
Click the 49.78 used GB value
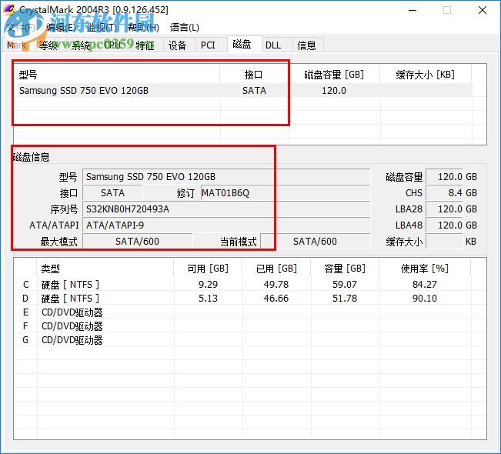[276, 285]
